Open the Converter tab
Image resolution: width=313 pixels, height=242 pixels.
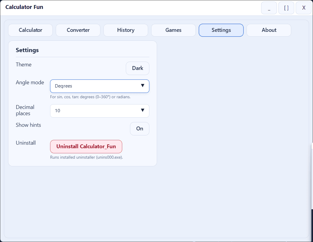(78, 30)
